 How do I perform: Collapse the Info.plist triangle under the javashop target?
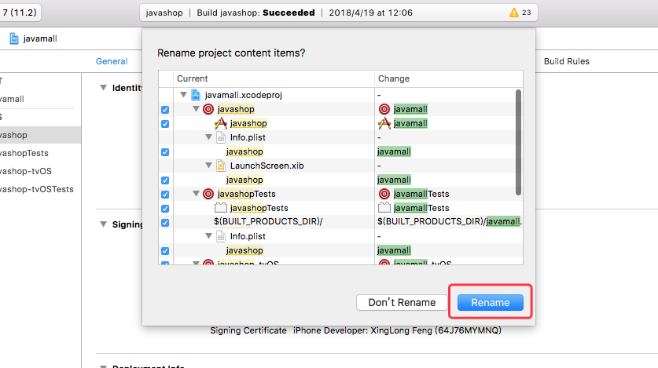208,137
